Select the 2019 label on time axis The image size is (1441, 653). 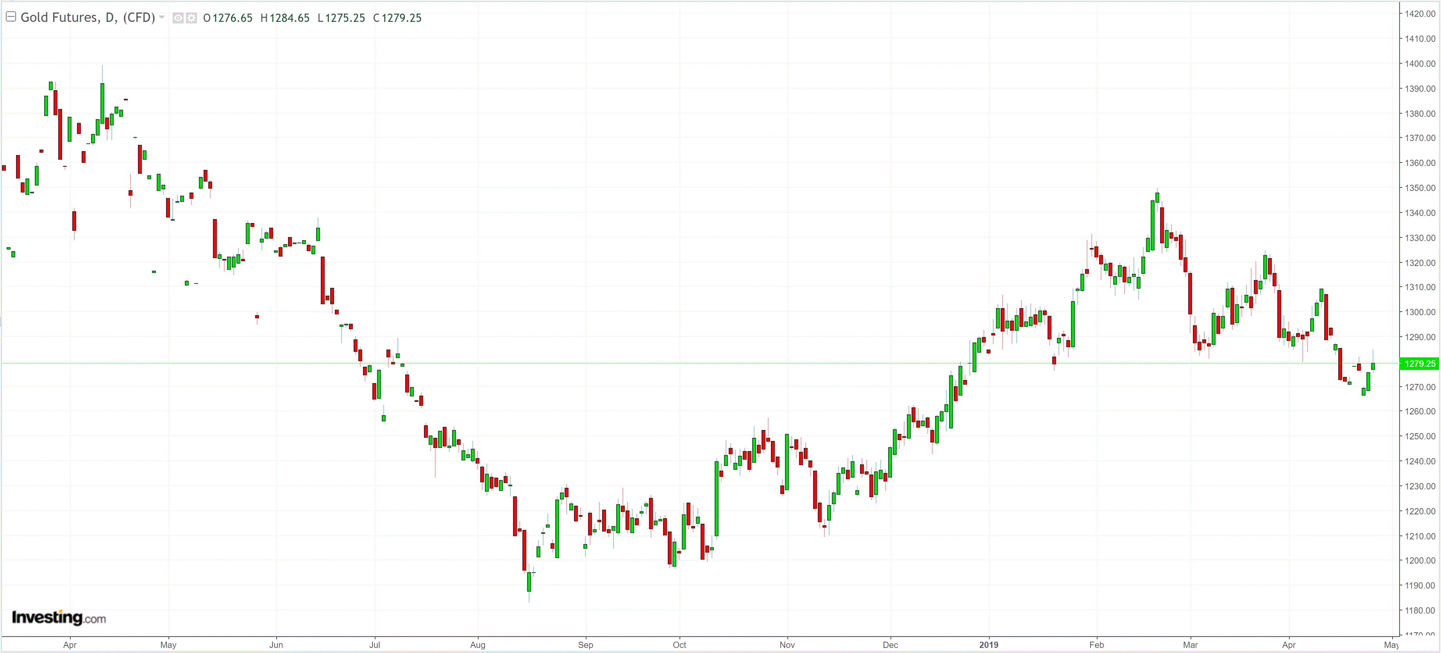tap(989, 645)
